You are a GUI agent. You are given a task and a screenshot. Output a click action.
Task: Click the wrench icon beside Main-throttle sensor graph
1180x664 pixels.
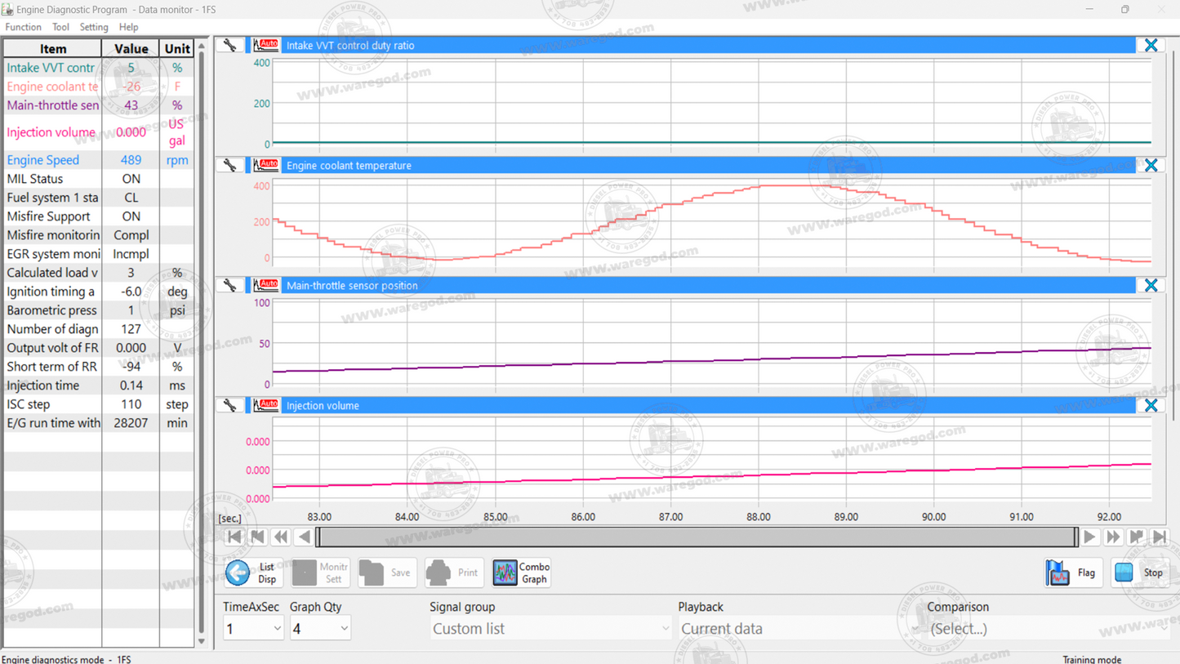coord(229,284)
